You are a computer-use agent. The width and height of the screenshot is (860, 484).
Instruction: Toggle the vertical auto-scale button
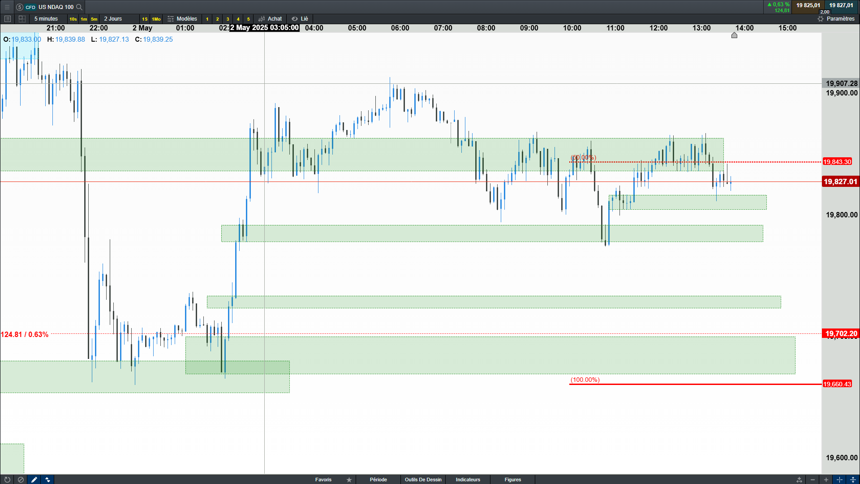click(853, 480)
